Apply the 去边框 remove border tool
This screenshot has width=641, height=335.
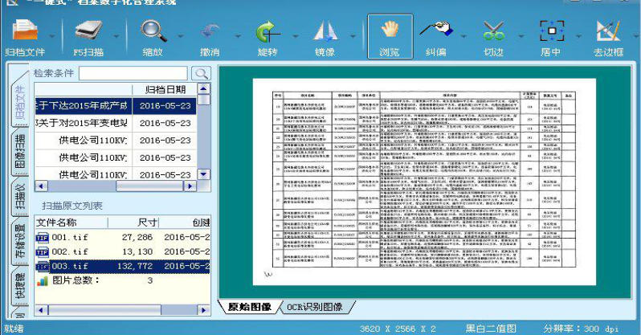coord(608,32)
